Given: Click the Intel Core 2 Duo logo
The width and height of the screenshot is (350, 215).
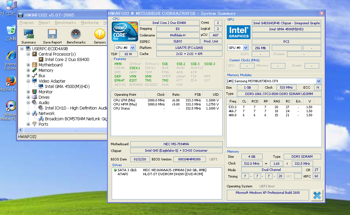Looking at the screenshot, I should coord(125,31).
